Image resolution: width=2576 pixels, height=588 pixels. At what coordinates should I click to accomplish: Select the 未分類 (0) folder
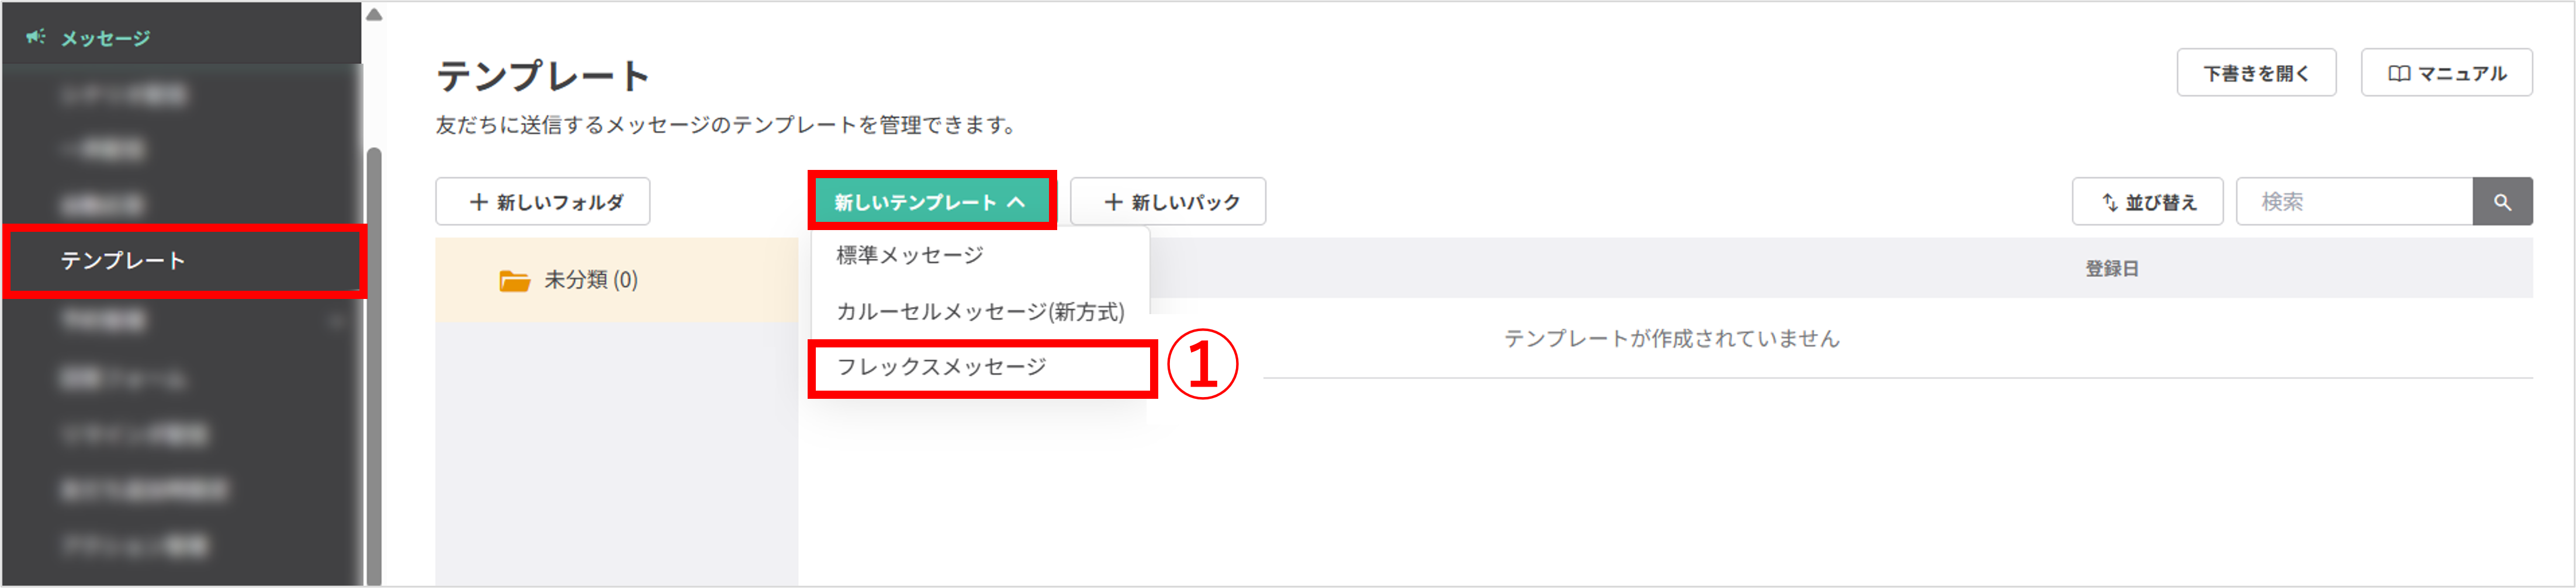590,280
